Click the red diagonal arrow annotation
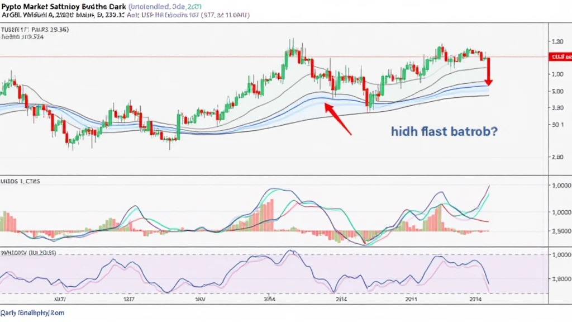 (x=339, y=119)
